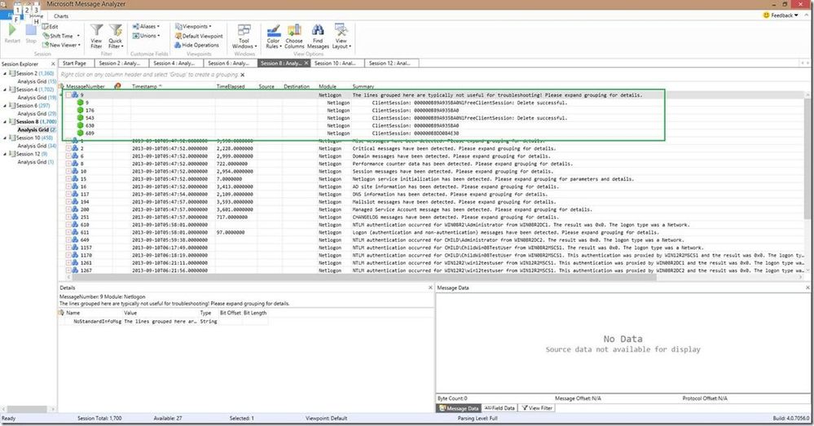Switch to the Session 2 tab
This screenshot has height=426, width=814.
pyautogui.click(x=120, y=64)
